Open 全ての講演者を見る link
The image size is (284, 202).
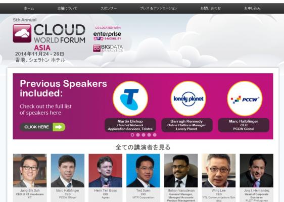click(x=143, y=147)
